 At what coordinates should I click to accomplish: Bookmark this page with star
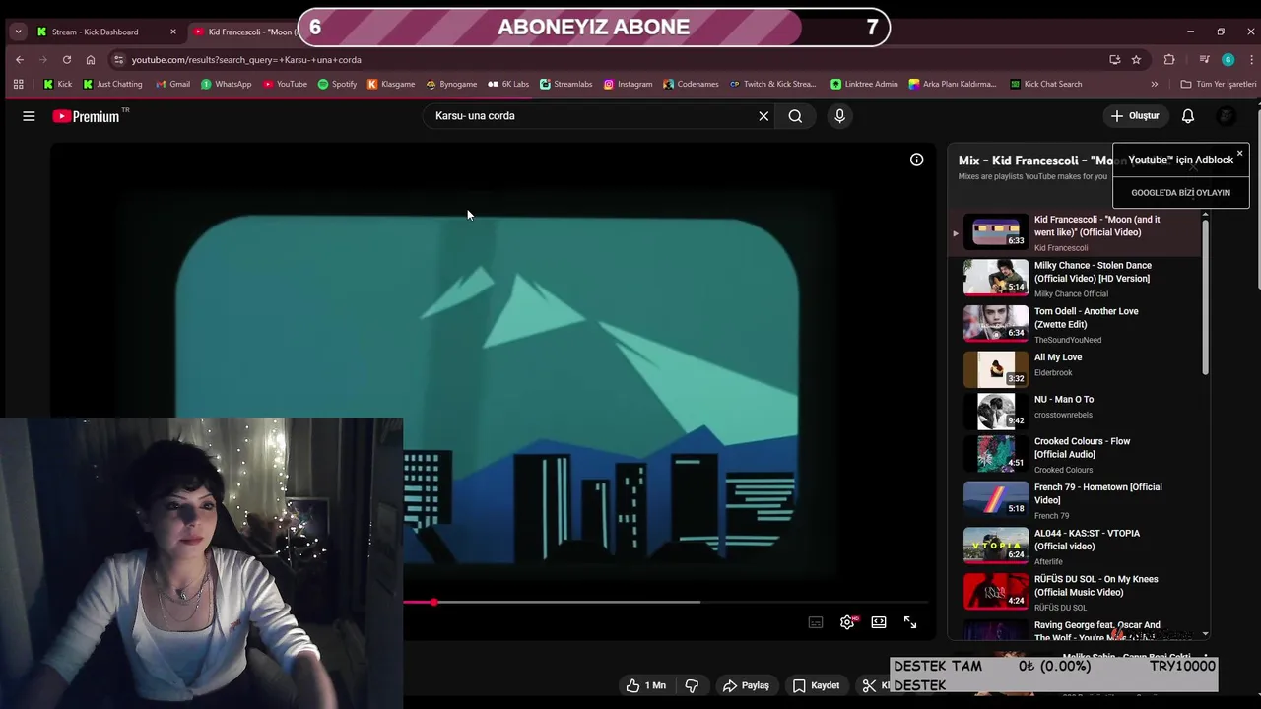tap(1136, 59)
